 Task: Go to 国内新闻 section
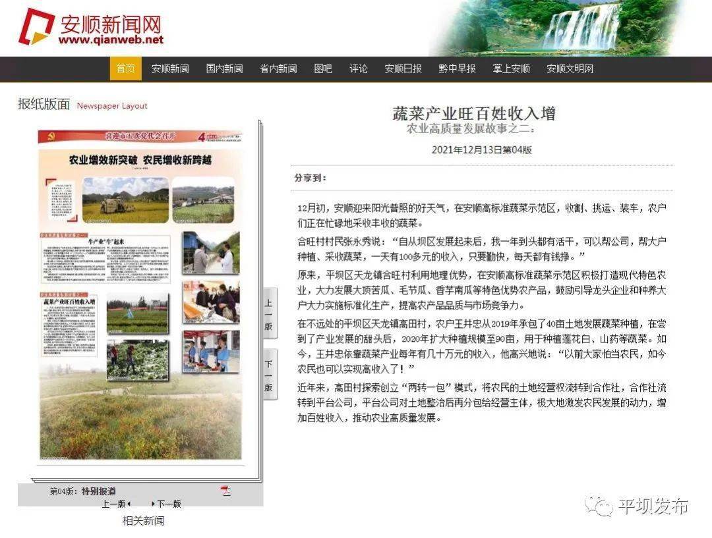pos(224,68)
